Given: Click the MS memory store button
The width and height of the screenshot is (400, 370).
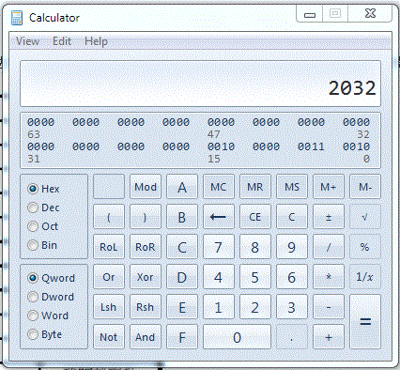Looking at the screenshot, I should pos(292,187).
